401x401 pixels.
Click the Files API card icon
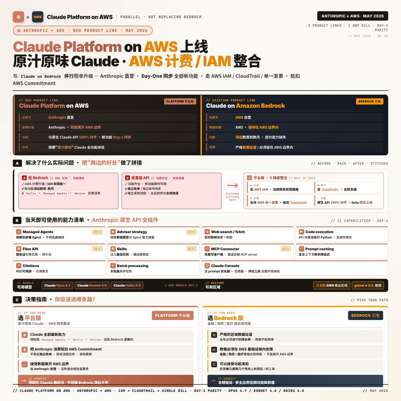tap(19, 249)
